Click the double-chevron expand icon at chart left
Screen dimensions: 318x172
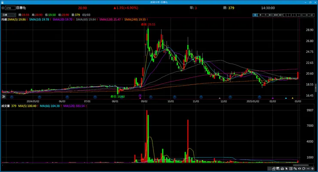pyautogui.click(x=3, y=97)
